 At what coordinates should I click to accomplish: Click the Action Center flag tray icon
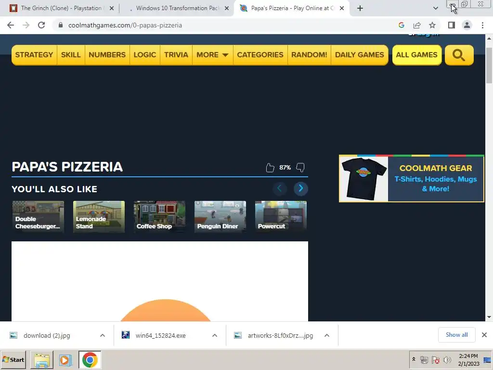click(x=435, y=359)
